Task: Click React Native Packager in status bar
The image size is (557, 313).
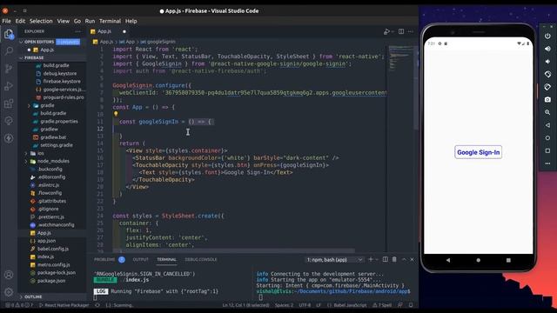Action: [64, 305]
